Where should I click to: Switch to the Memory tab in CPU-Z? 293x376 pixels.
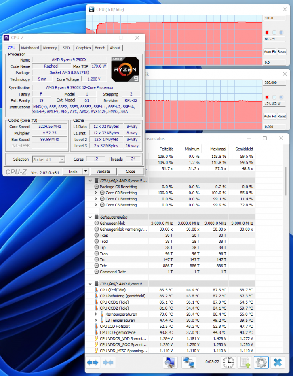pos(50,48)
